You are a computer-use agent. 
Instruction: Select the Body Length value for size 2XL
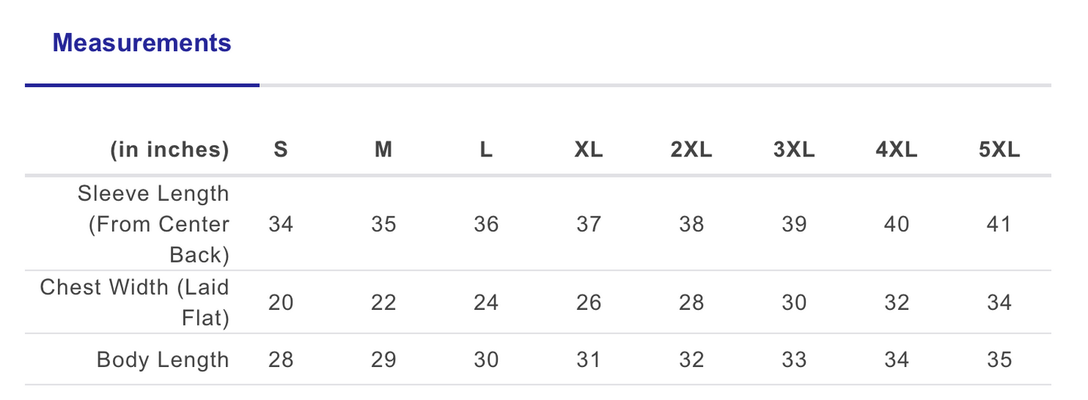(691, 359)
